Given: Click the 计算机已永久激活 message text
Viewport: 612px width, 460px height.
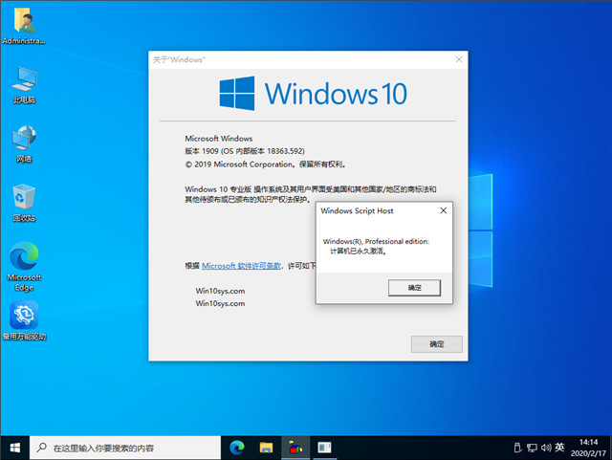Looking at the screenshot, I should [x=359, y=252].
